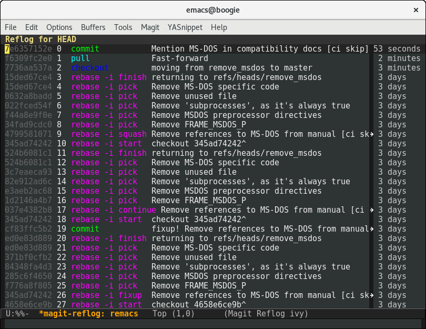Open the Magit menu
Viewport: 426px width, 329px height.
coord(150,27)
